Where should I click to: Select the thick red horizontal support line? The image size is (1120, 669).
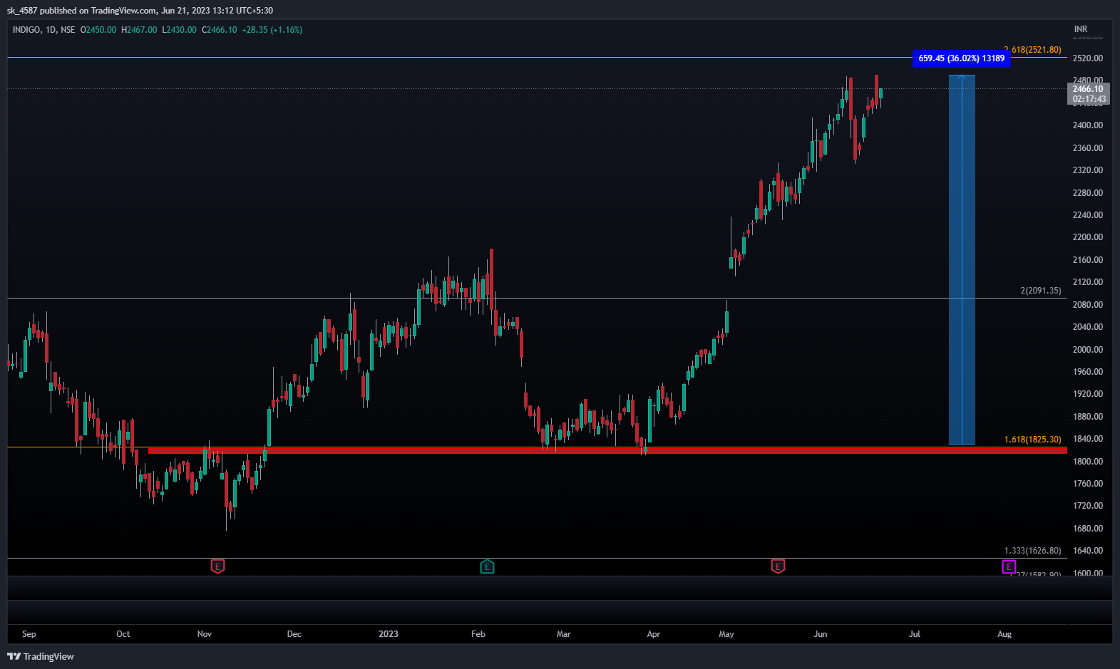point(607,450)
